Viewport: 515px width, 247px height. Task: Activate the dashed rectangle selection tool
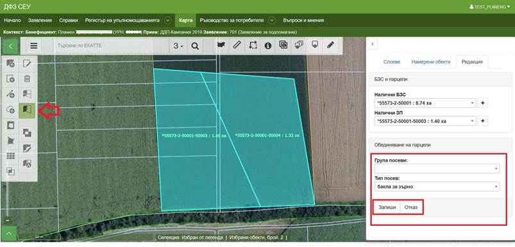tap(253, 45)
